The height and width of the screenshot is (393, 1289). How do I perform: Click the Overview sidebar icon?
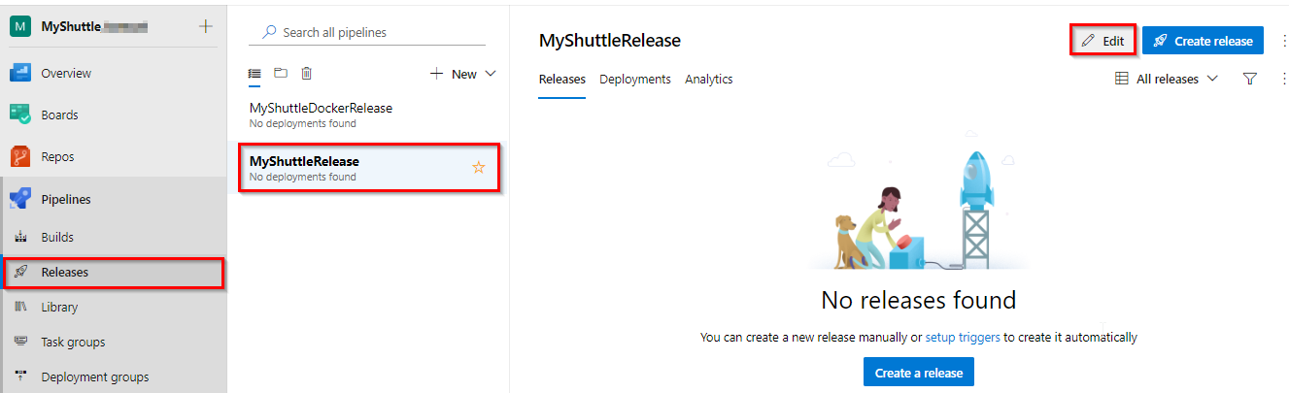click(20, 73)
